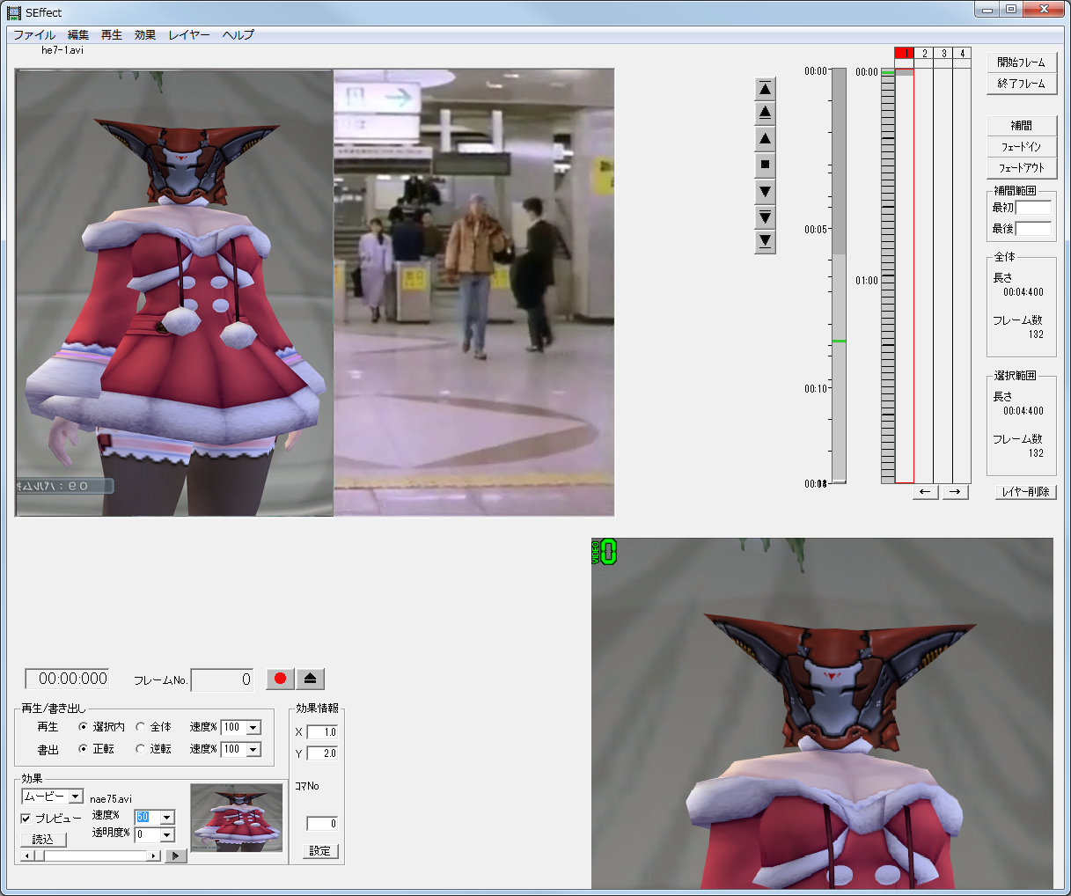Toggle the プレビュー checkbox
This screenshot has width=1071, height=896.
tap(26, 819)
